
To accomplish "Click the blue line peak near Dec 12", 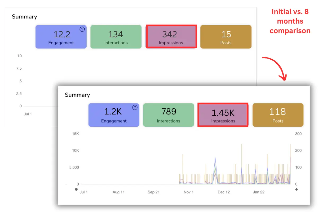I will [x=215, y=158].
